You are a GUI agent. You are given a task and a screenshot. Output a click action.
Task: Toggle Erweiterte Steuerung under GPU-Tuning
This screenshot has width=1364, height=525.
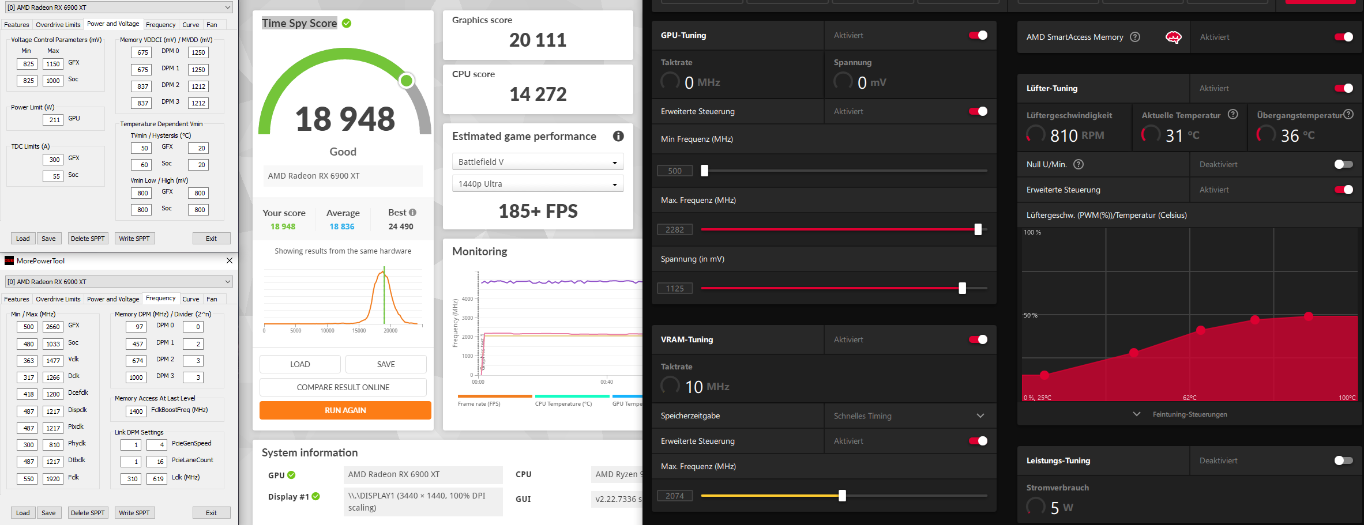[978, 111]
